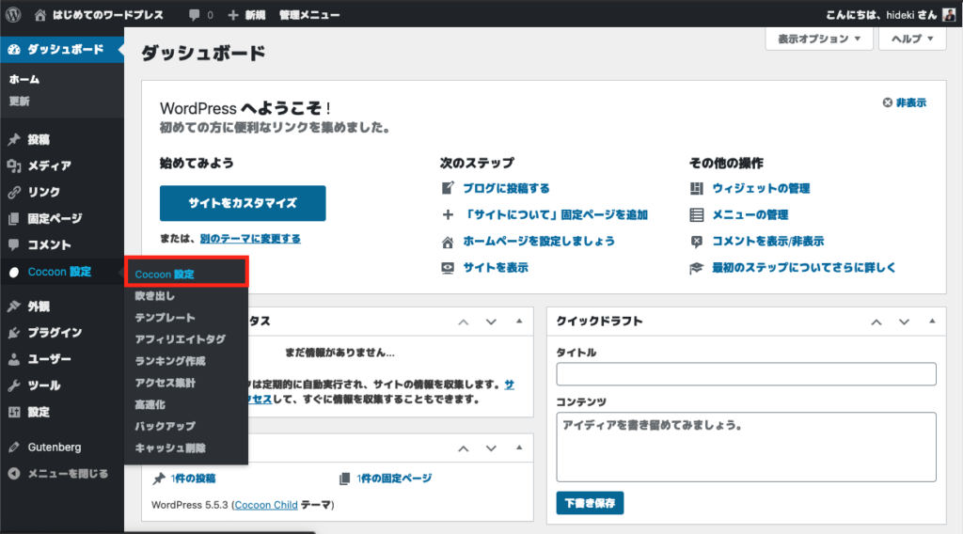
Task: Dismiss welcome panel via 非表示 link
Action: point(904,102)
